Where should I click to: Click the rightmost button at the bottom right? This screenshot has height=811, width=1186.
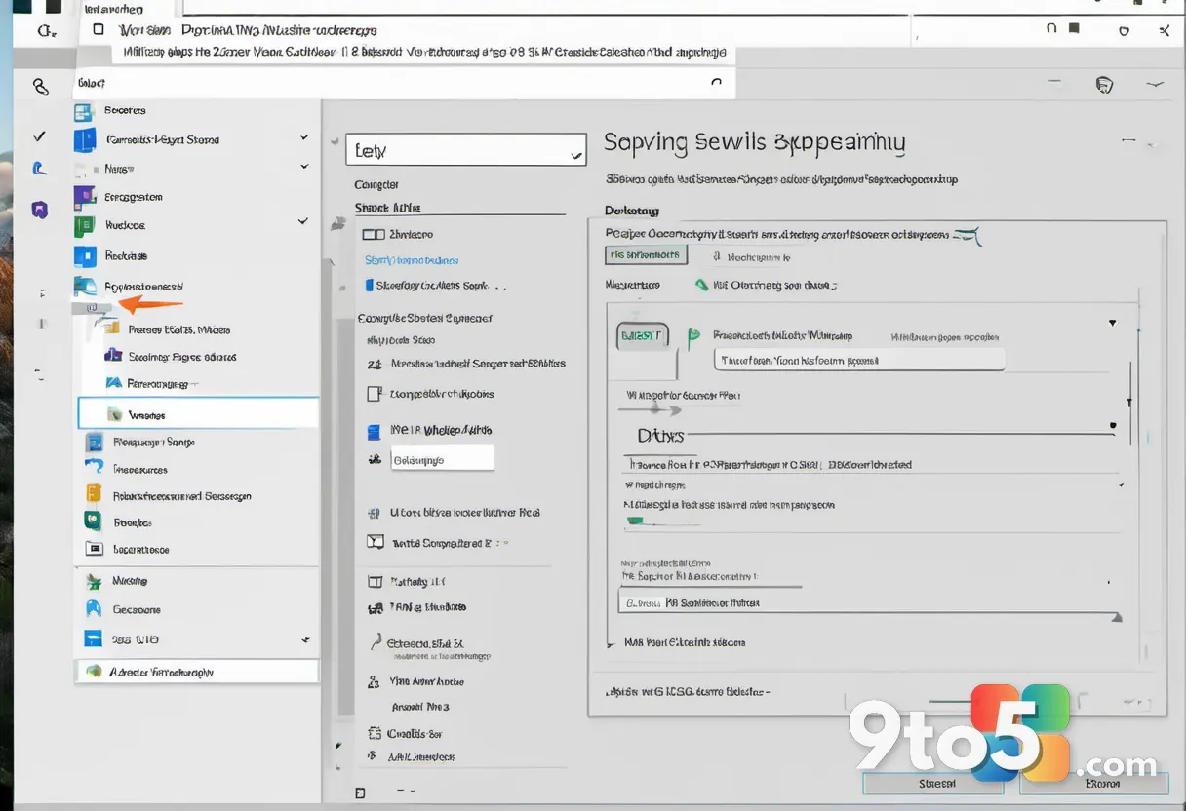click(x=1094, y=784)
